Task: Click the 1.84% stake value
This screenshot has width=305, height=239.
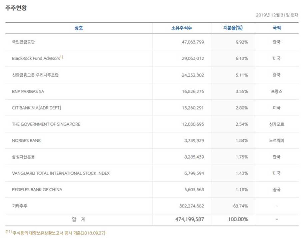Action: [242, 141]
